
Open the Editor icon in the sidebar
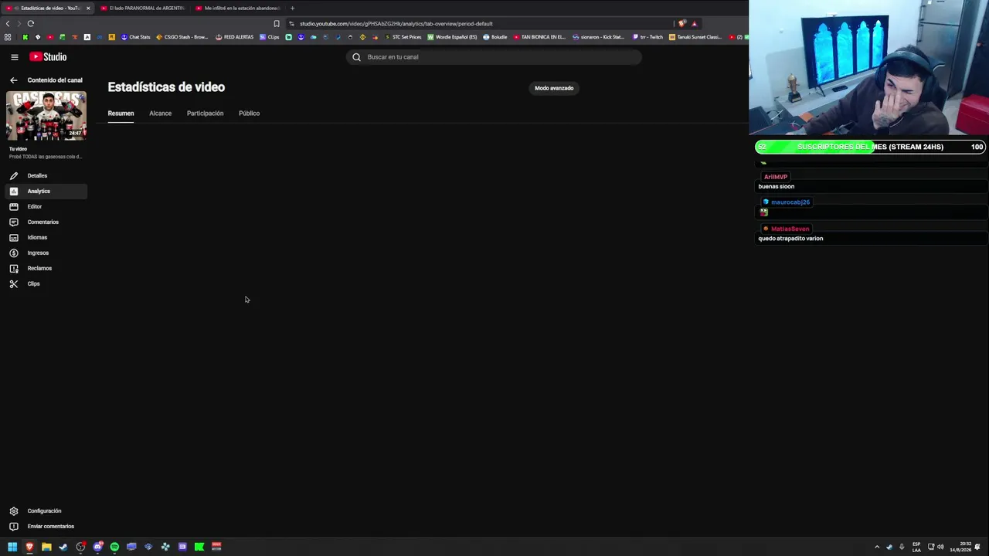click(13, 207)
